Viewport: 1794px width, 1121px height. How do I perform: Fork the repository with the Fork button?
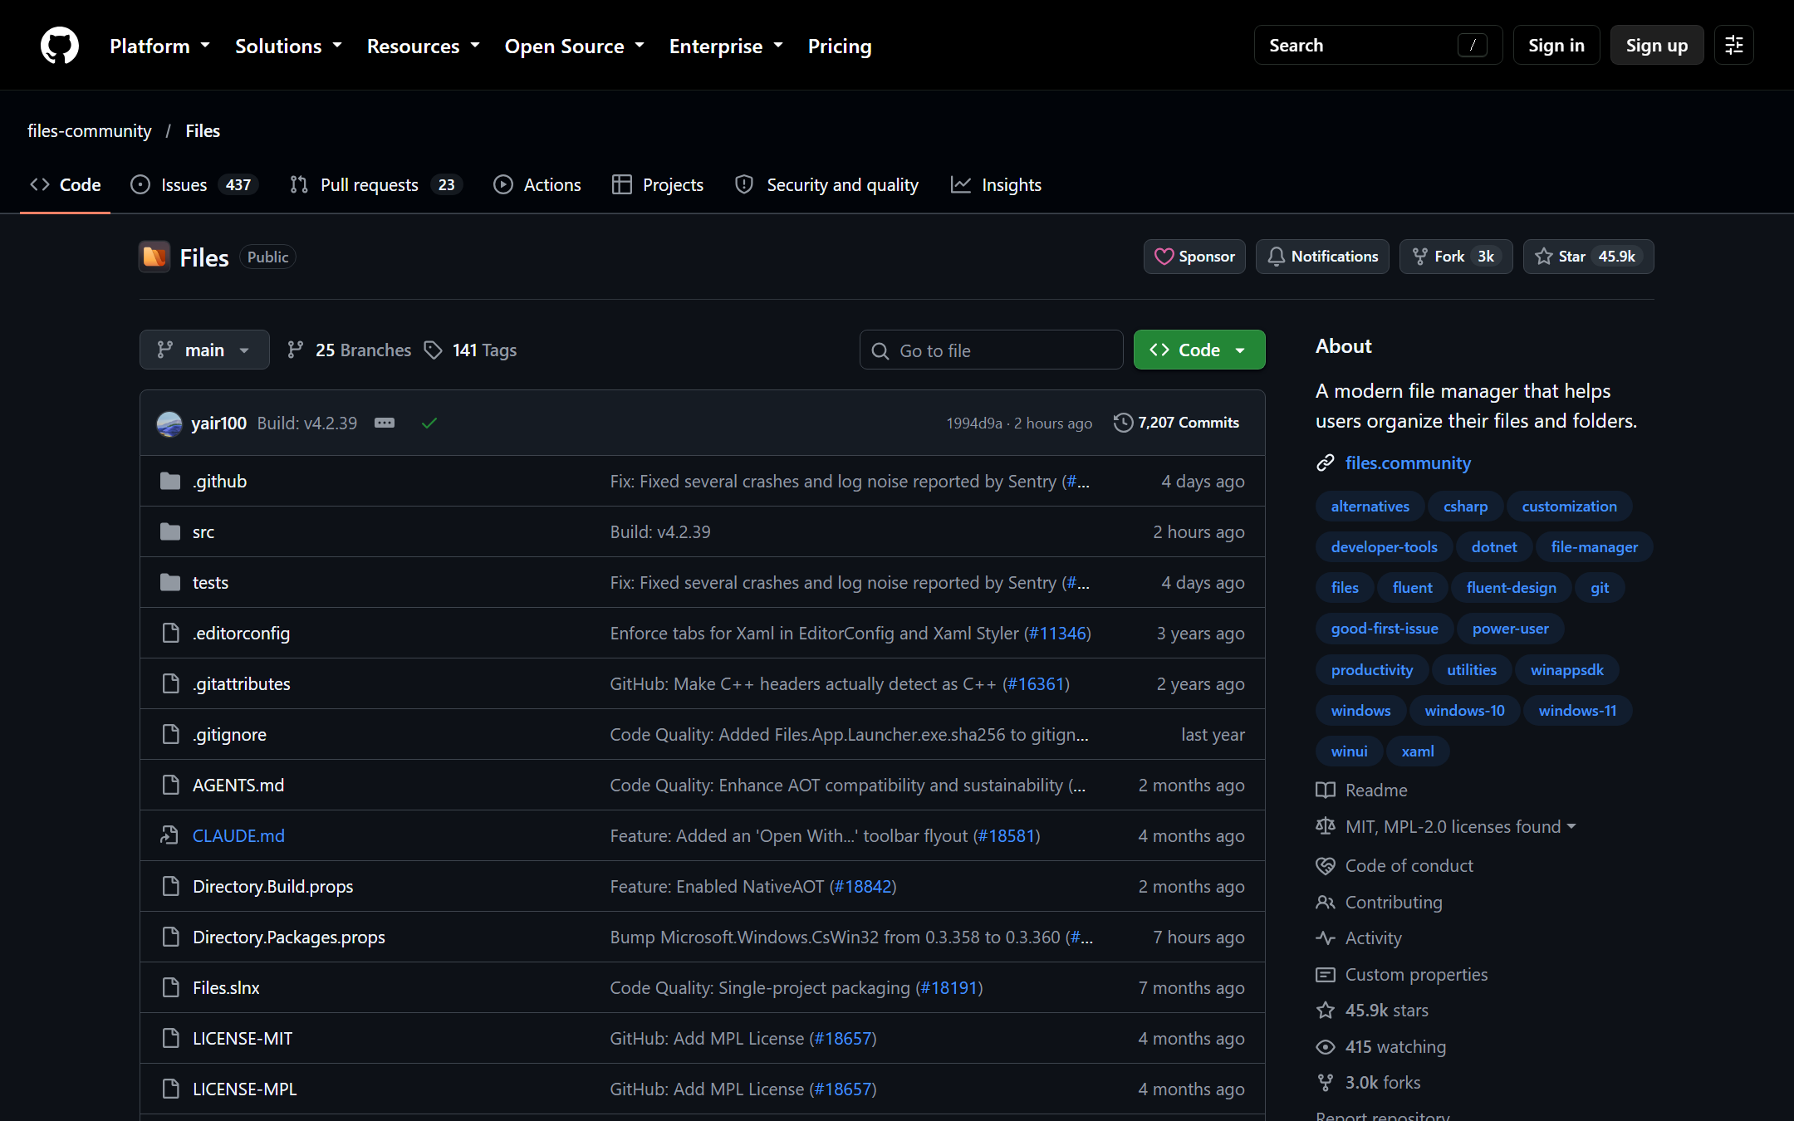tap(1456, 257)
